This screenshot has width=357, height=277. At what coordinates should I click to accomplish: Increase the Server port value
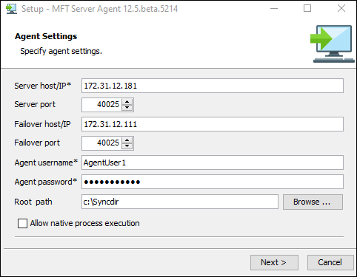click(x=127, y=102)
